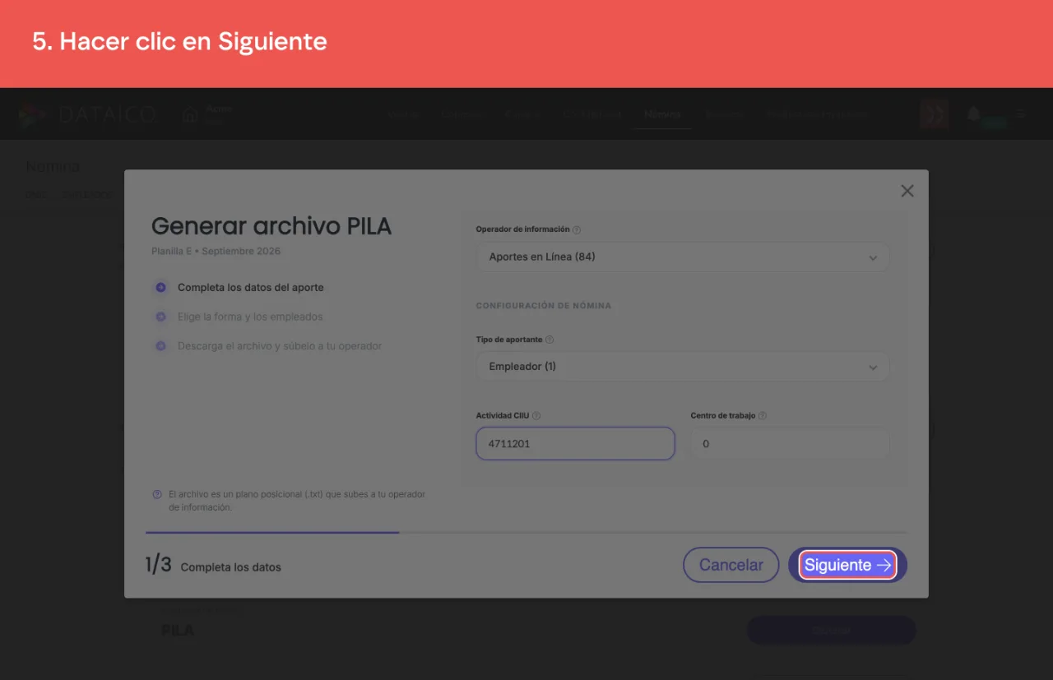The image size is (1053, 680).
Task: Click the "Generar archivo PILA" heading
Action: pos(271,226)
